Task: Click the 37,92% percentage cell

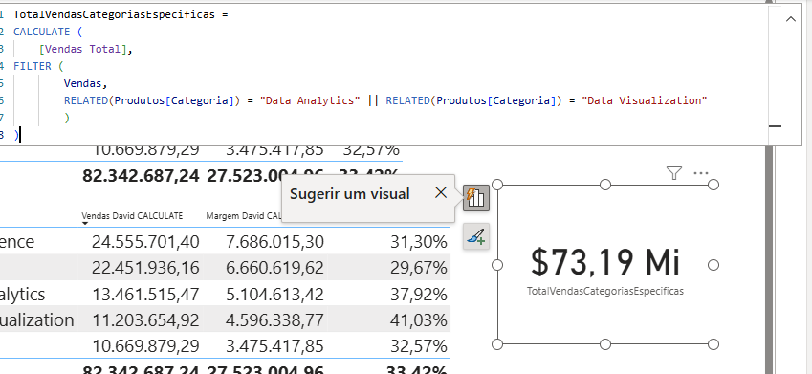Action: tap(418, 295)
